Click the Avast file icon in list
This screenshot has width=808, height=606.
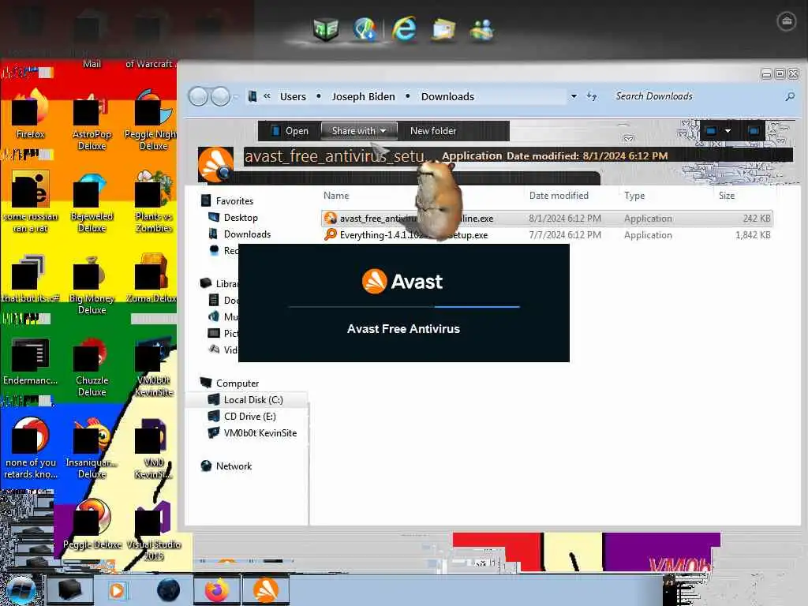click(331, 219)
